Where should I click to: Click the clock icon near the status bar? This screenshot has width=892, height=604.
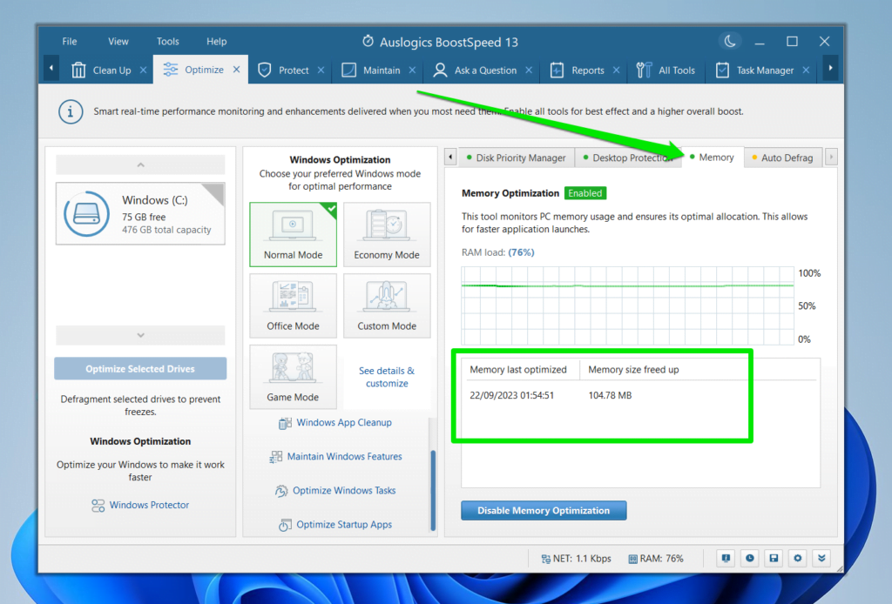click(749, 558)
